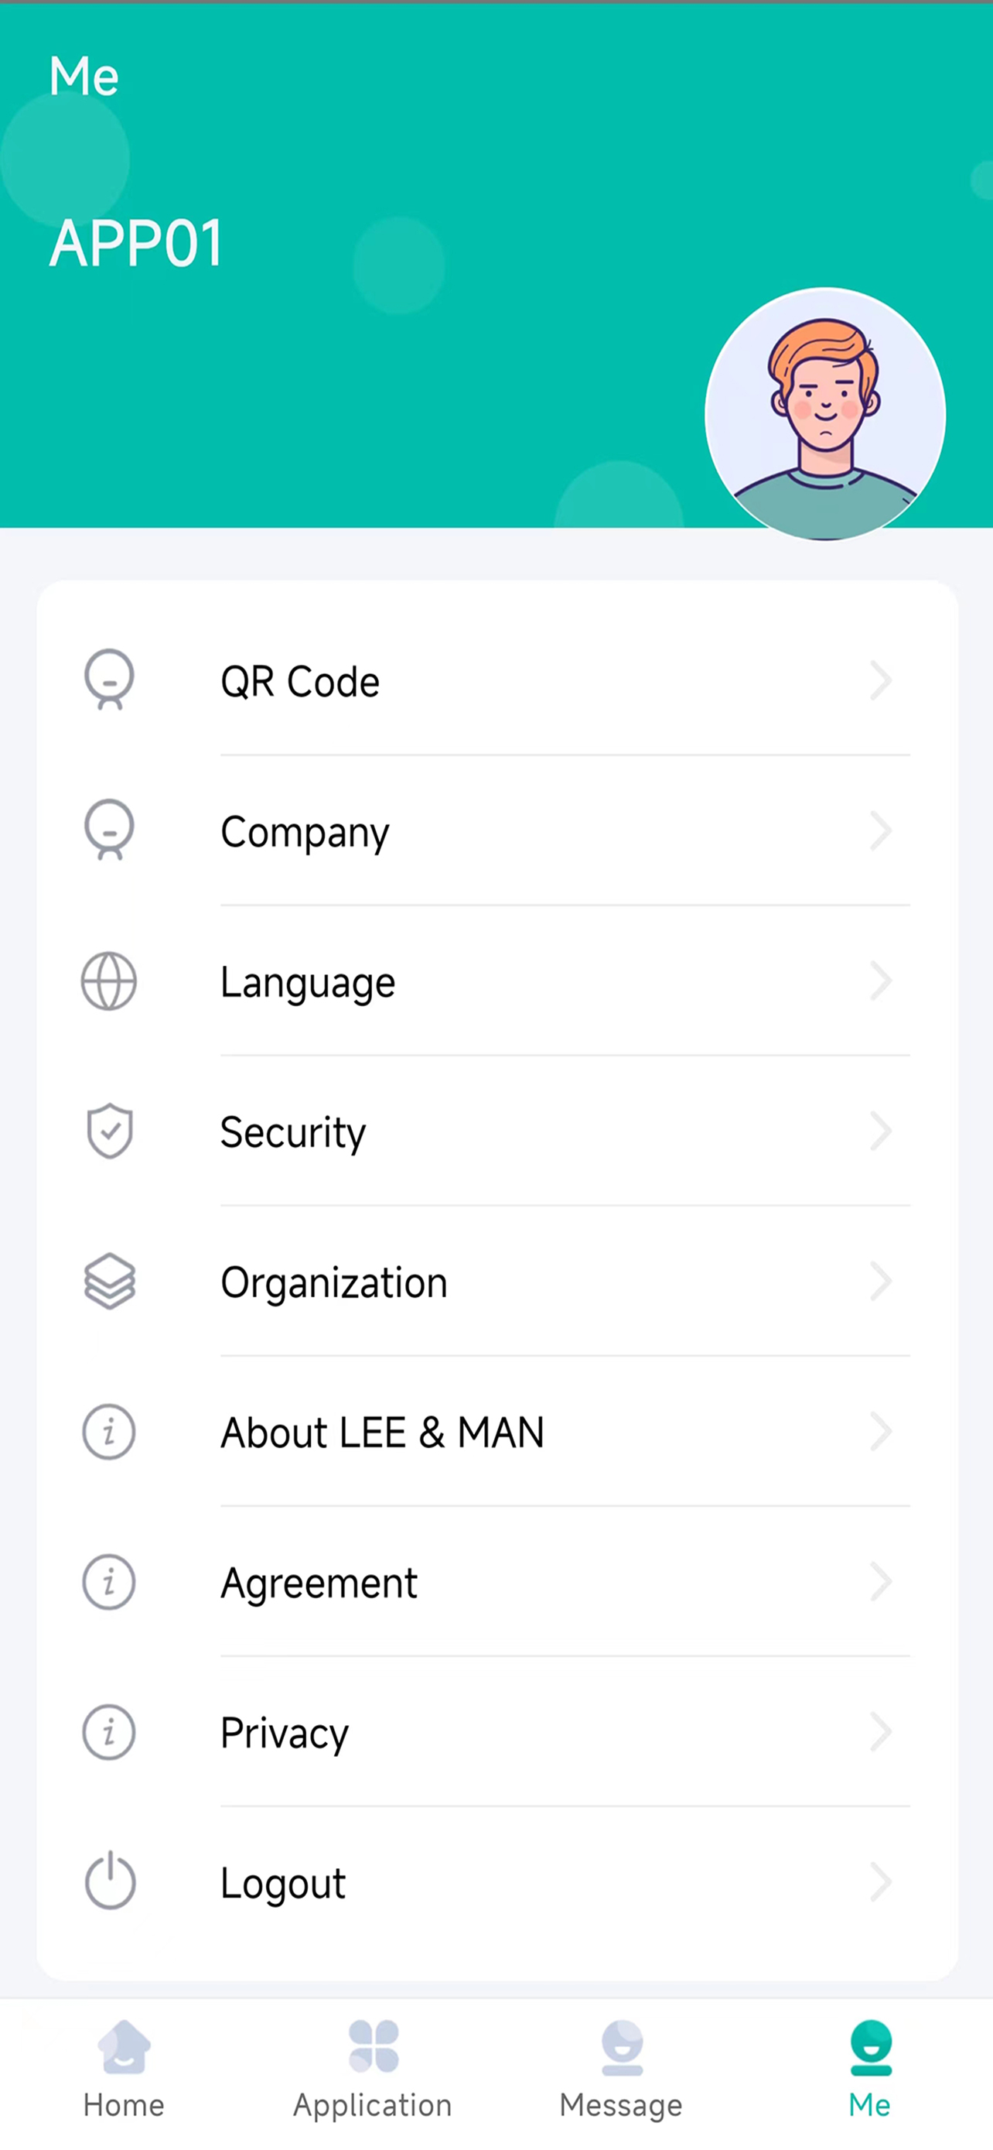Expand the Organization row chevron
Viewport: 993px width, 2150px height.
(880, 1281)
